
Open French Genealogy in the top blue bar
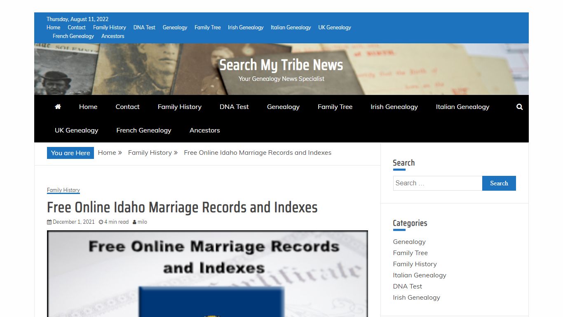tap(73, 36)
